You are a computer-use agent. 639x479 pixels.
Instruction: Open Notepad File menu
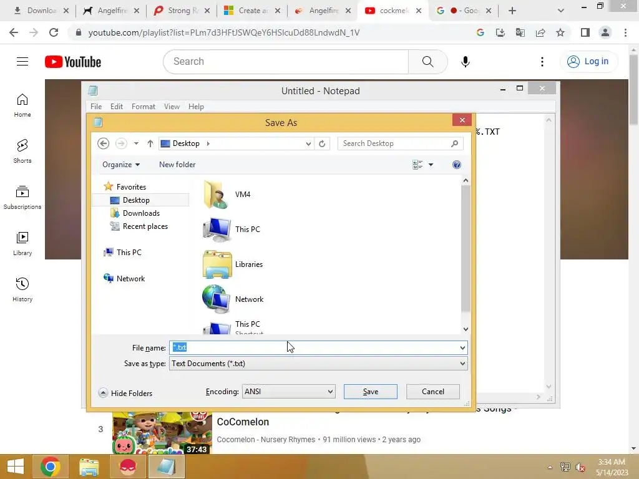tap(96, 106)
